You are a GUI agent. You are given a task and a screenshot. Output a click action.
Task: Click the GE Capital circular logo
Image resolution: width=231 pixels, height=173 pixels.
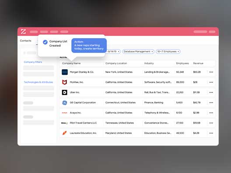pyautogui.click(x=64, y=102)
